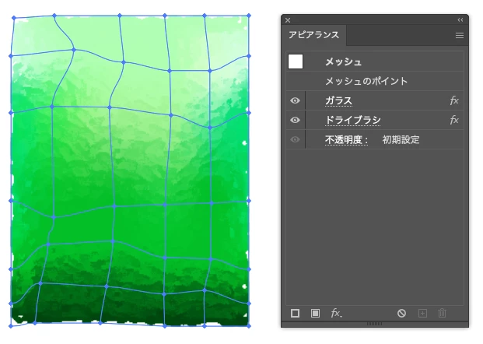Add a new stroke from panel footer
This screenshot has width=483, height=344.
[295, 313]
